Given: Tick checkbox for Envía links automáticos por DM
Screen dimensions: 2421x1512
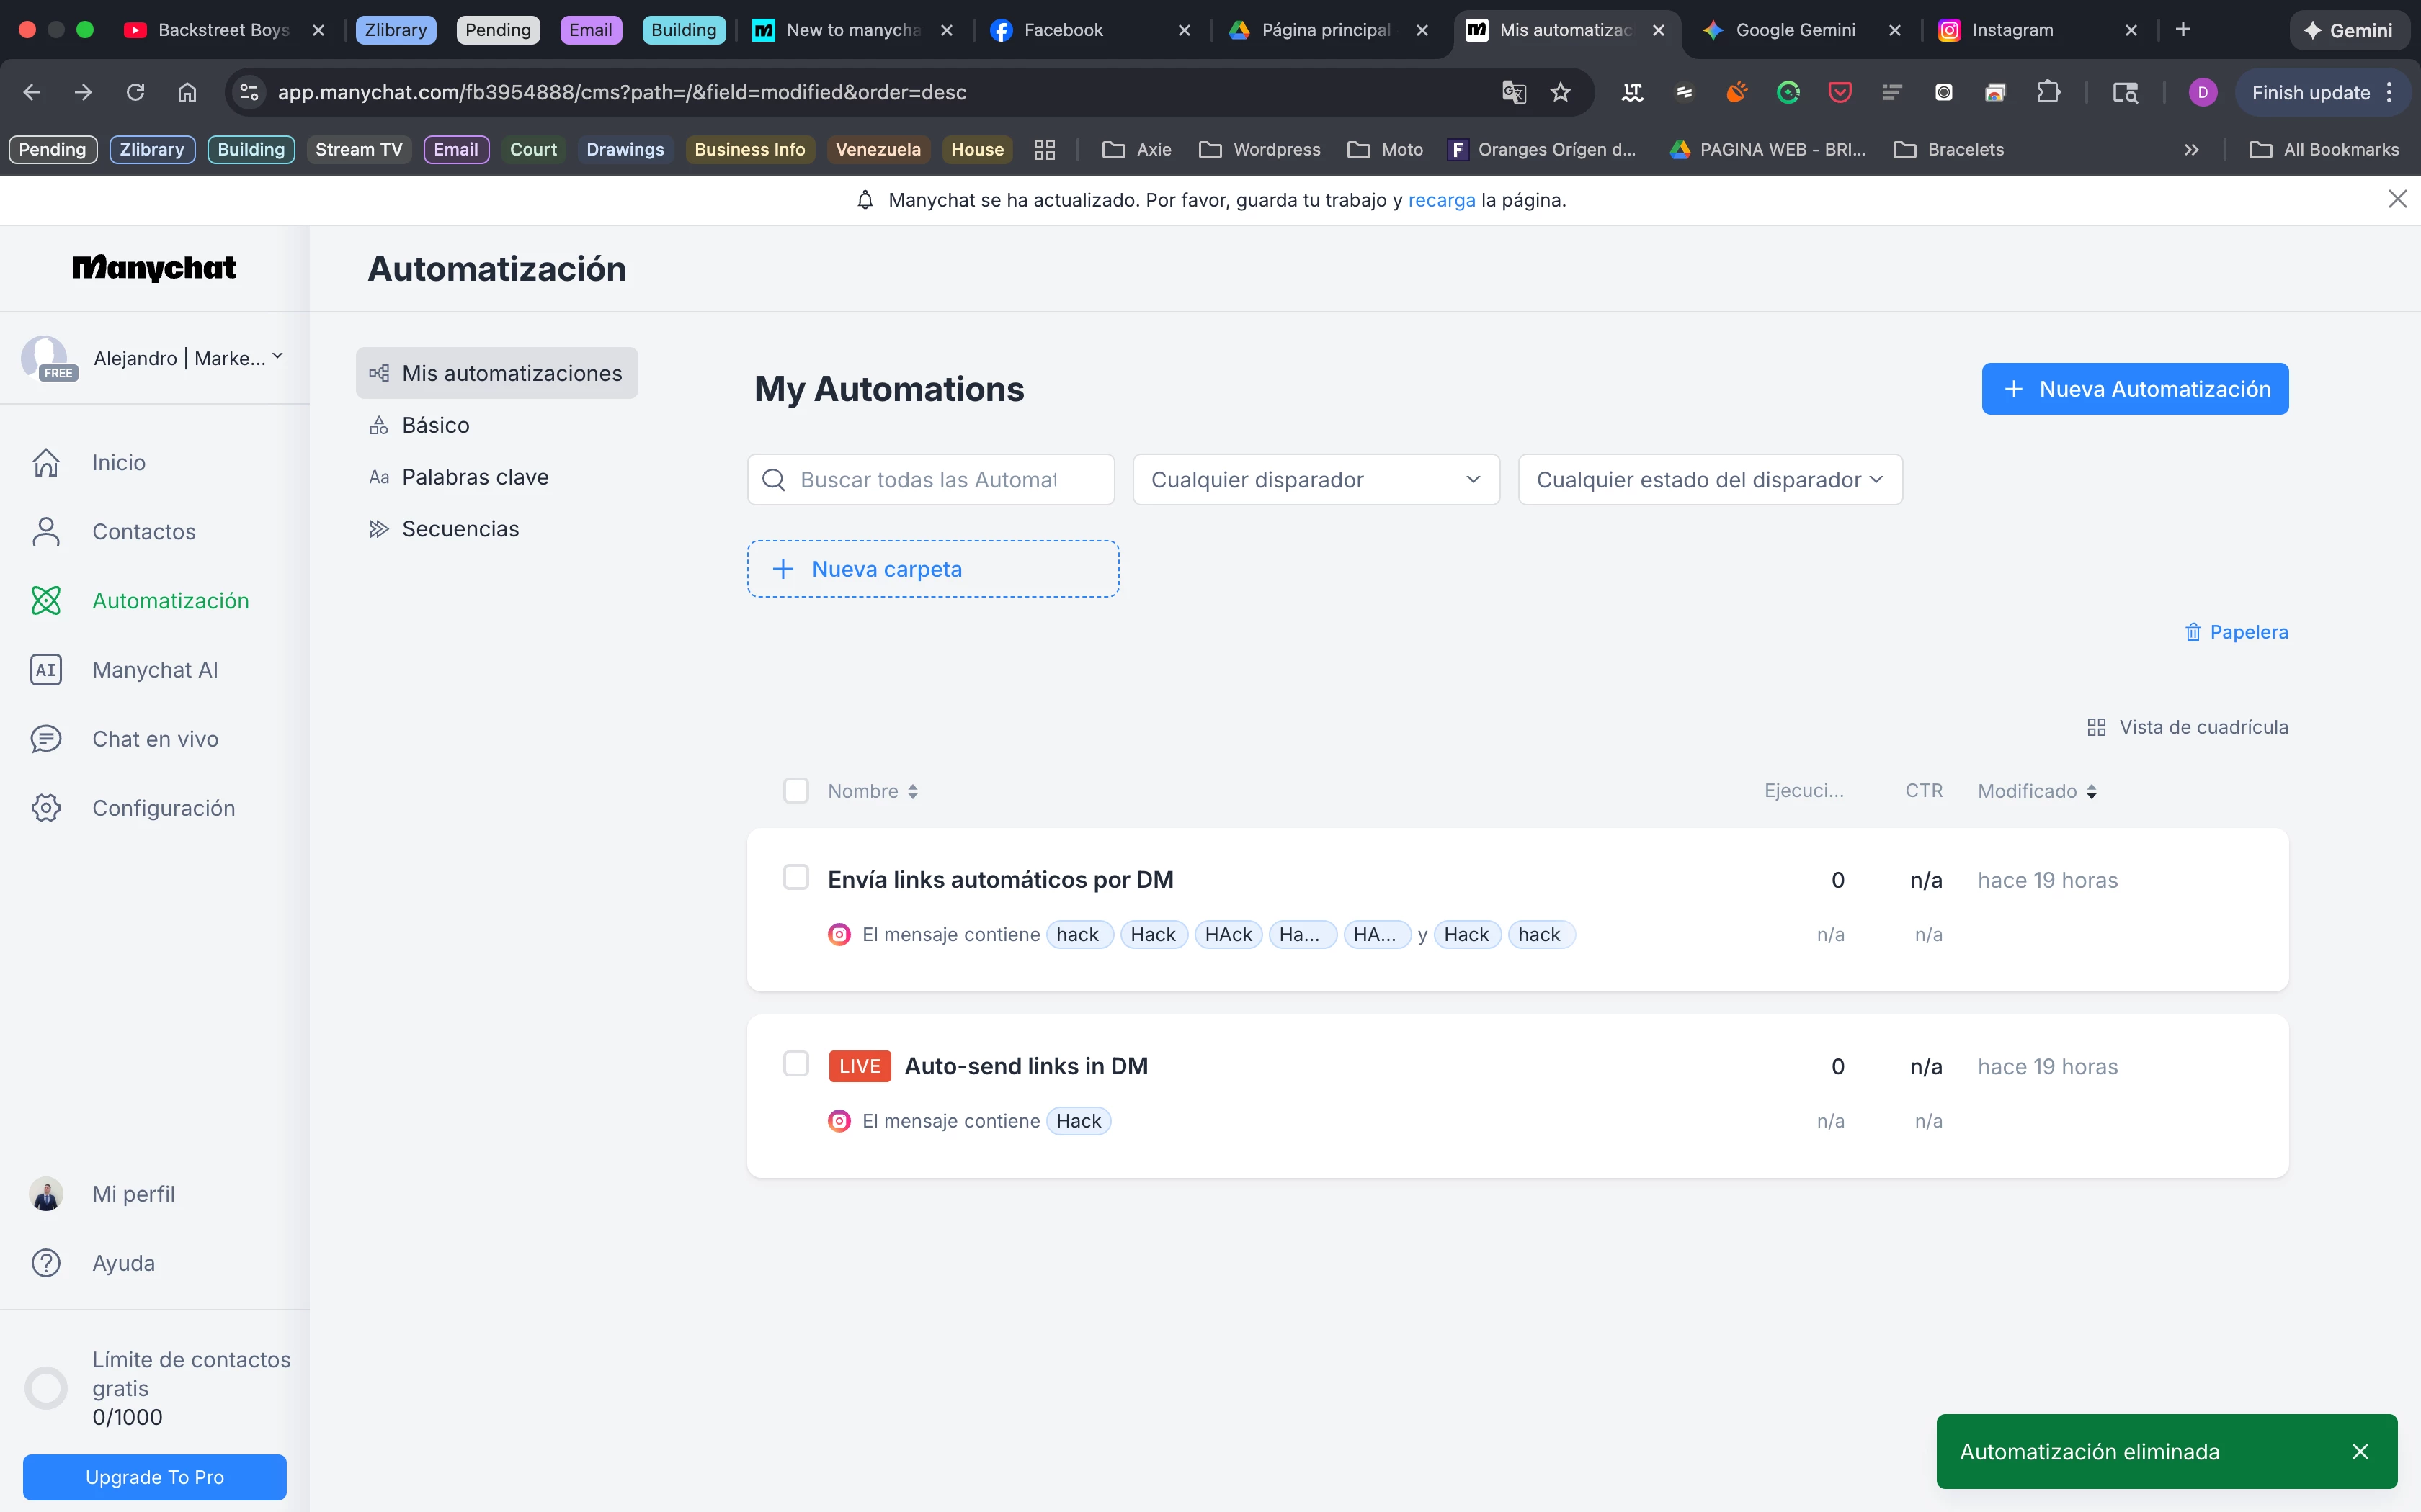Looking at the screenshot, I should 795,878.
